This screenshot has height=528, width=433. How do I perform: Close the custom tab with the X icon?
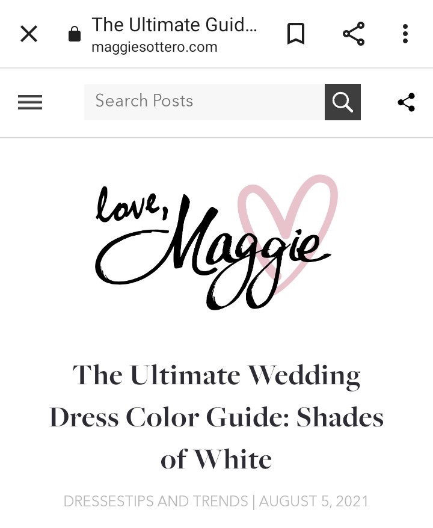[29, 34]
